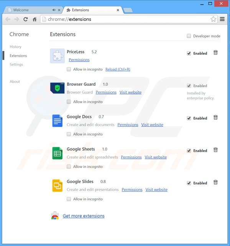
Task: Allow Google Sheets in incognito
Action: [69, 167]
